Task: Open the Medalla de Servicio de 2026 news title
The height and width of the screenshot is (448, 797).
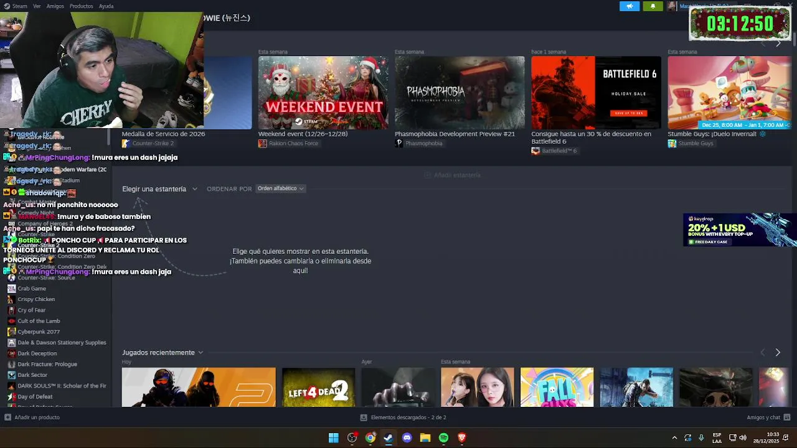Action: pyautogui.click(x=163, y=134)
